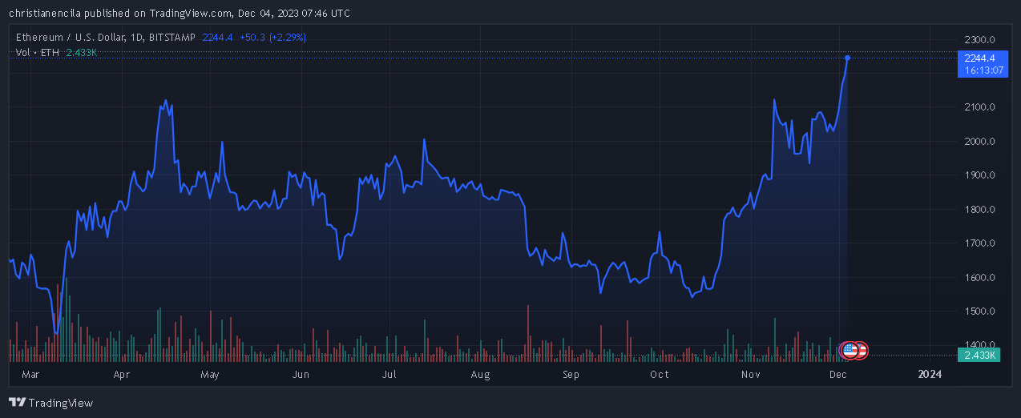Click the Vol · ETH indicator legend
This screenshot has width=1021, height=418.
tap(37, 52)
